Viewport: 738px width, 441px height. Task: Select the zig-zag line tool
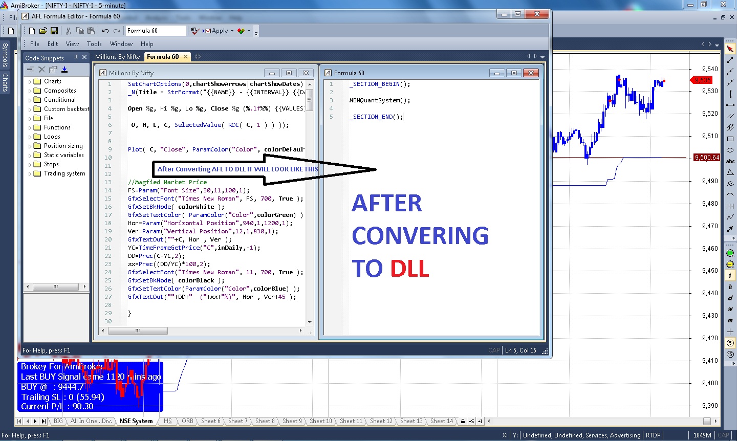[730, 217]
